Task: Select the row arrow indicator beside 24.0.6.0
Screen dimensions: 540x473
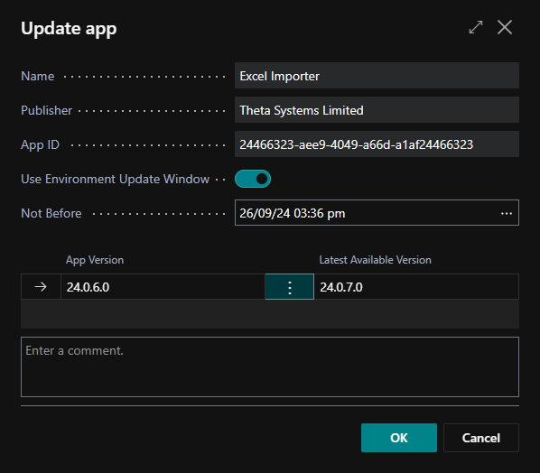Action: tap(41, 287)
